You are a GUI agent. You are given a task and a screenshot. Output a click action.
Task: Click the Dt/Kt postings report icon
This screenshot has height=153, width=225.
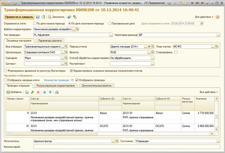75,16
